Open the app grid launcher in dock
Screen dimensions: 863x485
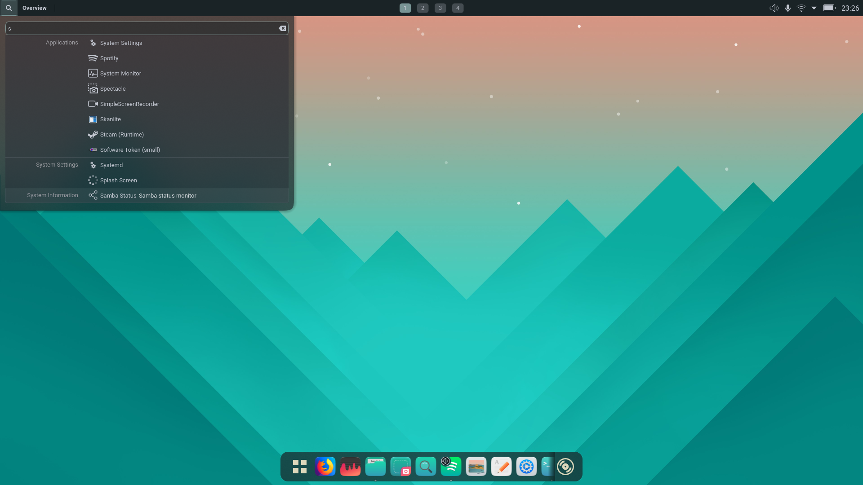pos(300,467)
